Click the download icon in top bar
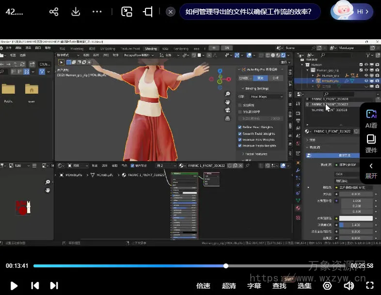This screenshot has height=295, width=381. 76,12
